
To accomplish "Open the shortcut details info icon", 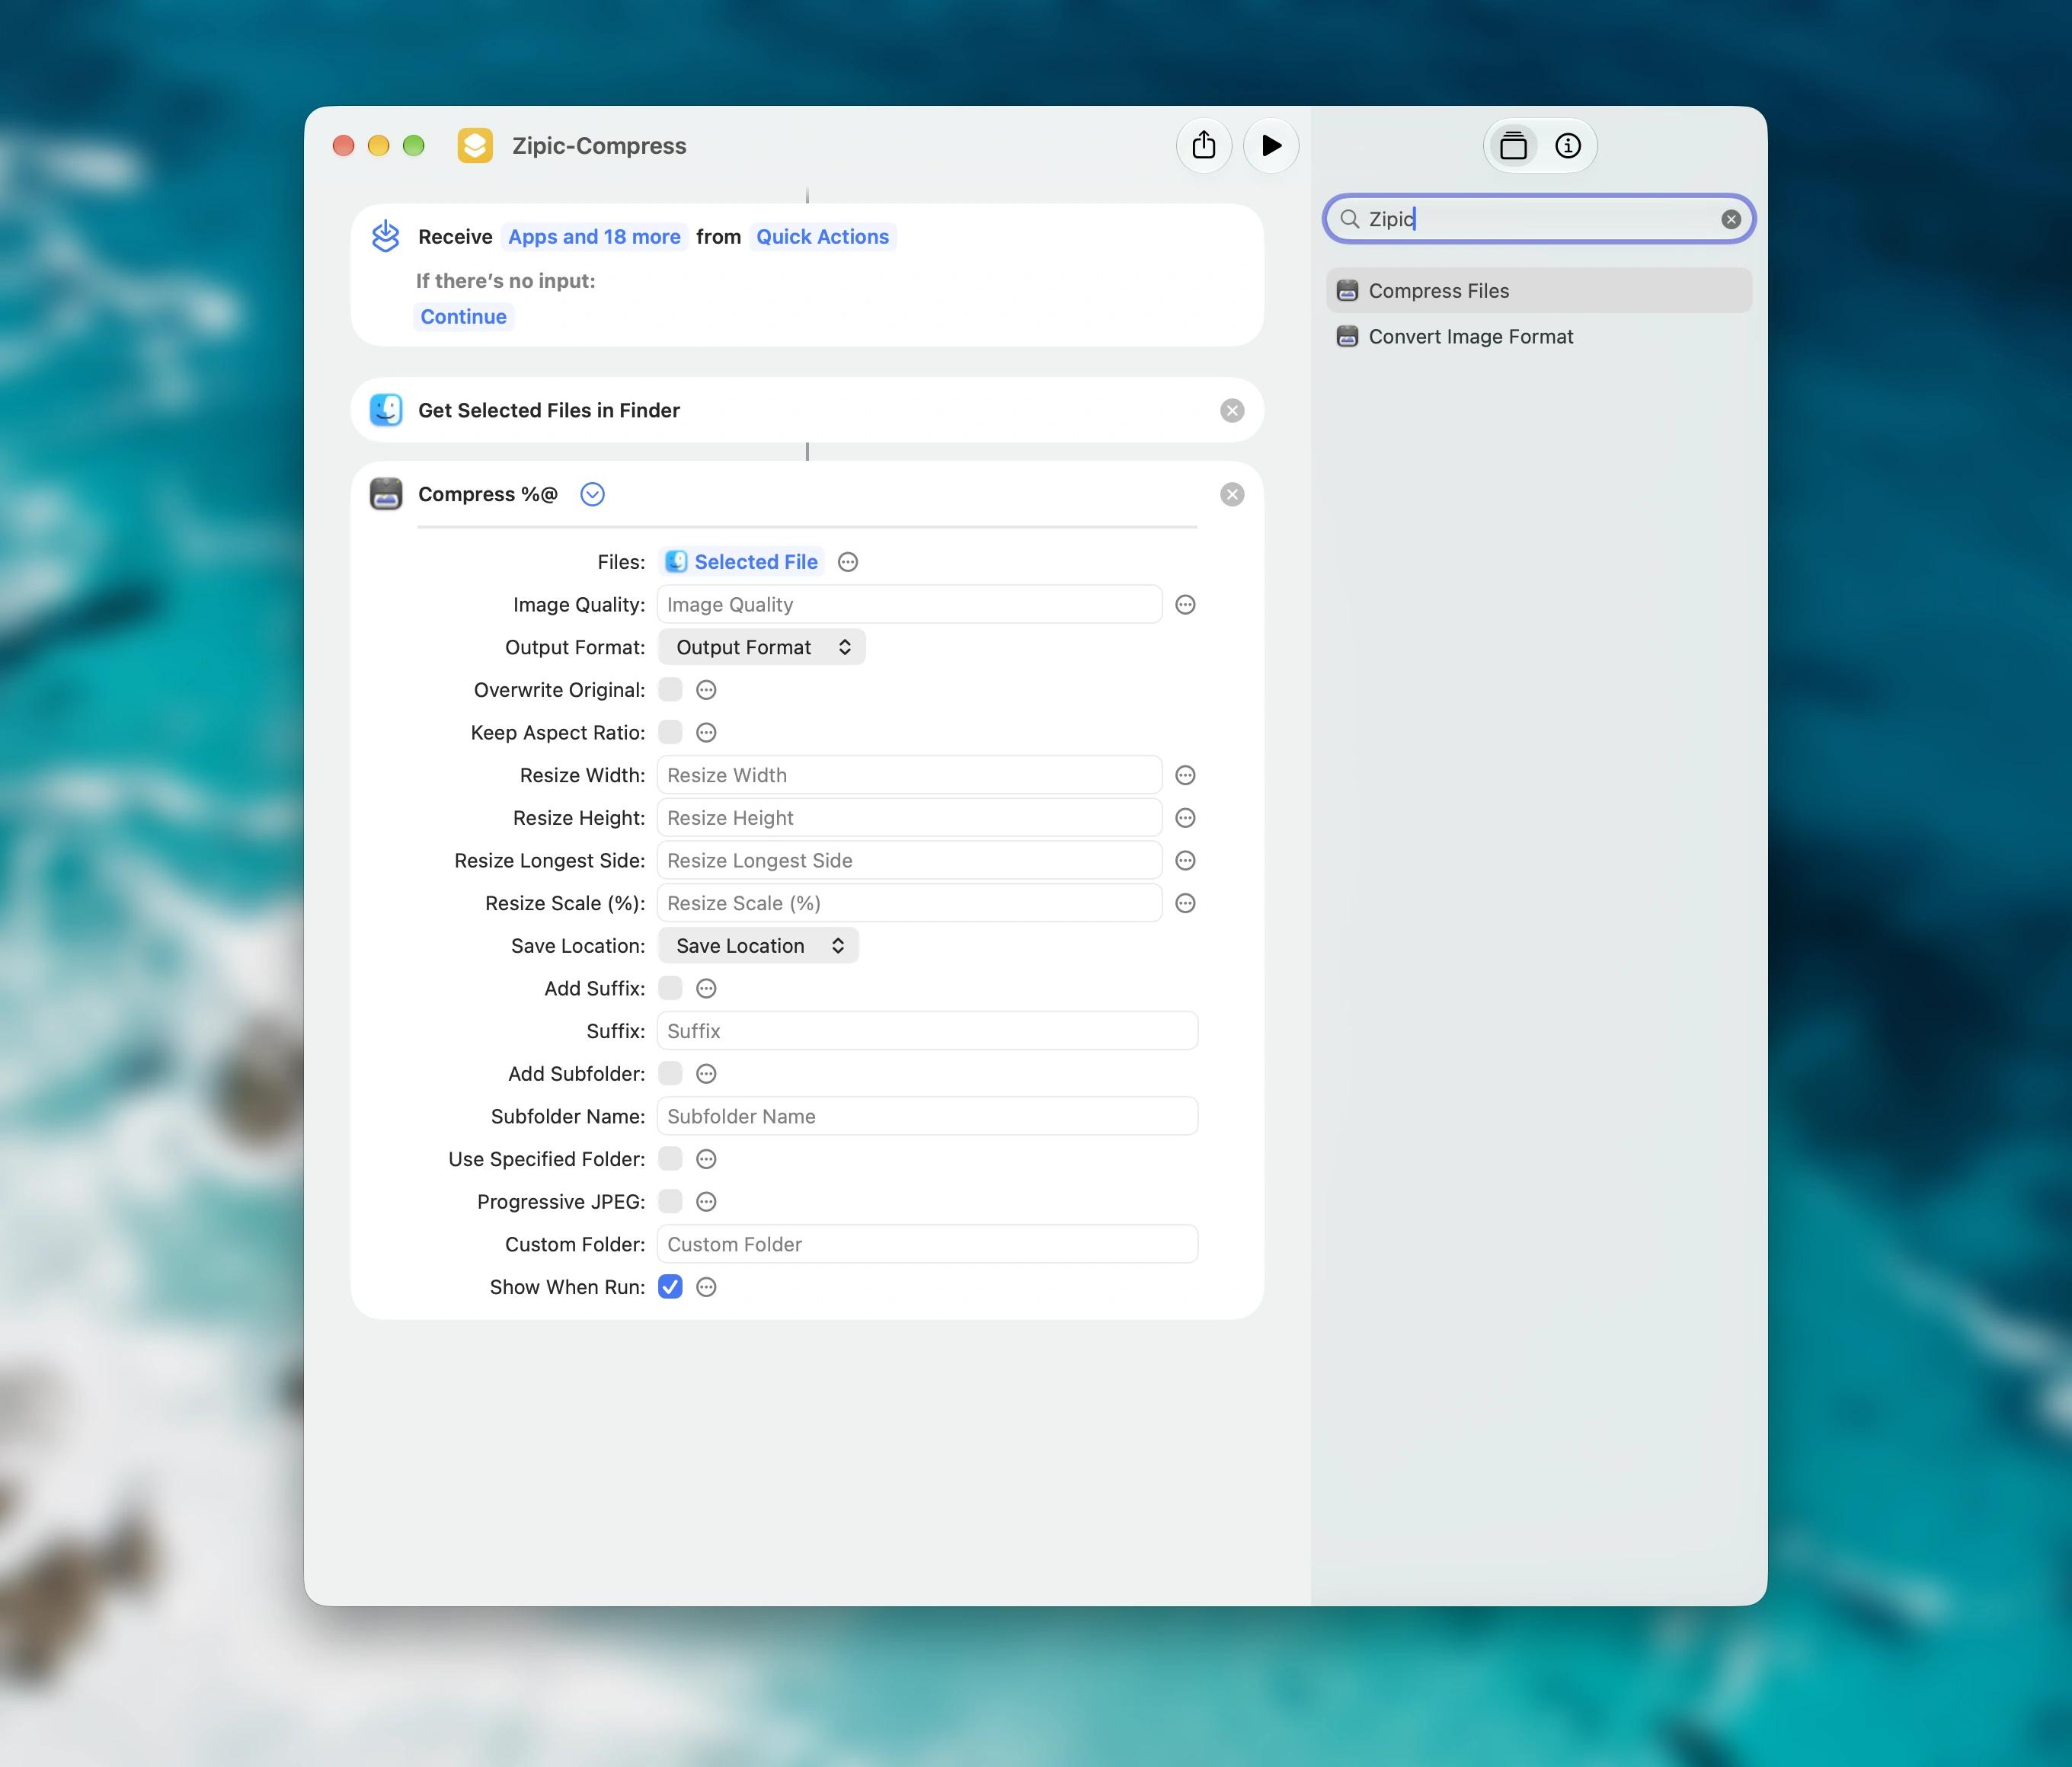I will click(x=1568, y=146).
